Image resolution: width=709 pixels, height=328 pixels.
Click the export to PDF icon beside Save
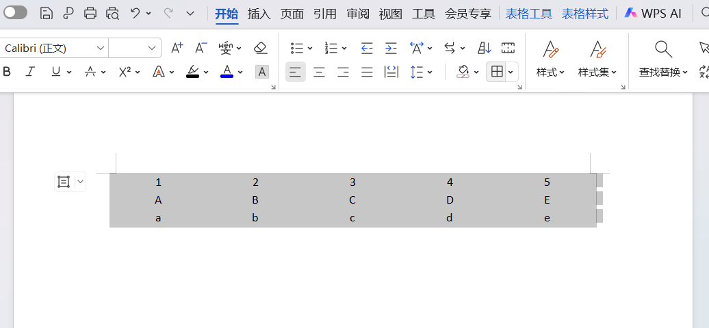point(68,13)
